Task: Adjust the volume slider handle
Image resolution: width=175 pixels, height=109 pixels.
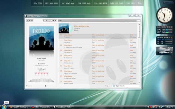Action: pos(46,86)
